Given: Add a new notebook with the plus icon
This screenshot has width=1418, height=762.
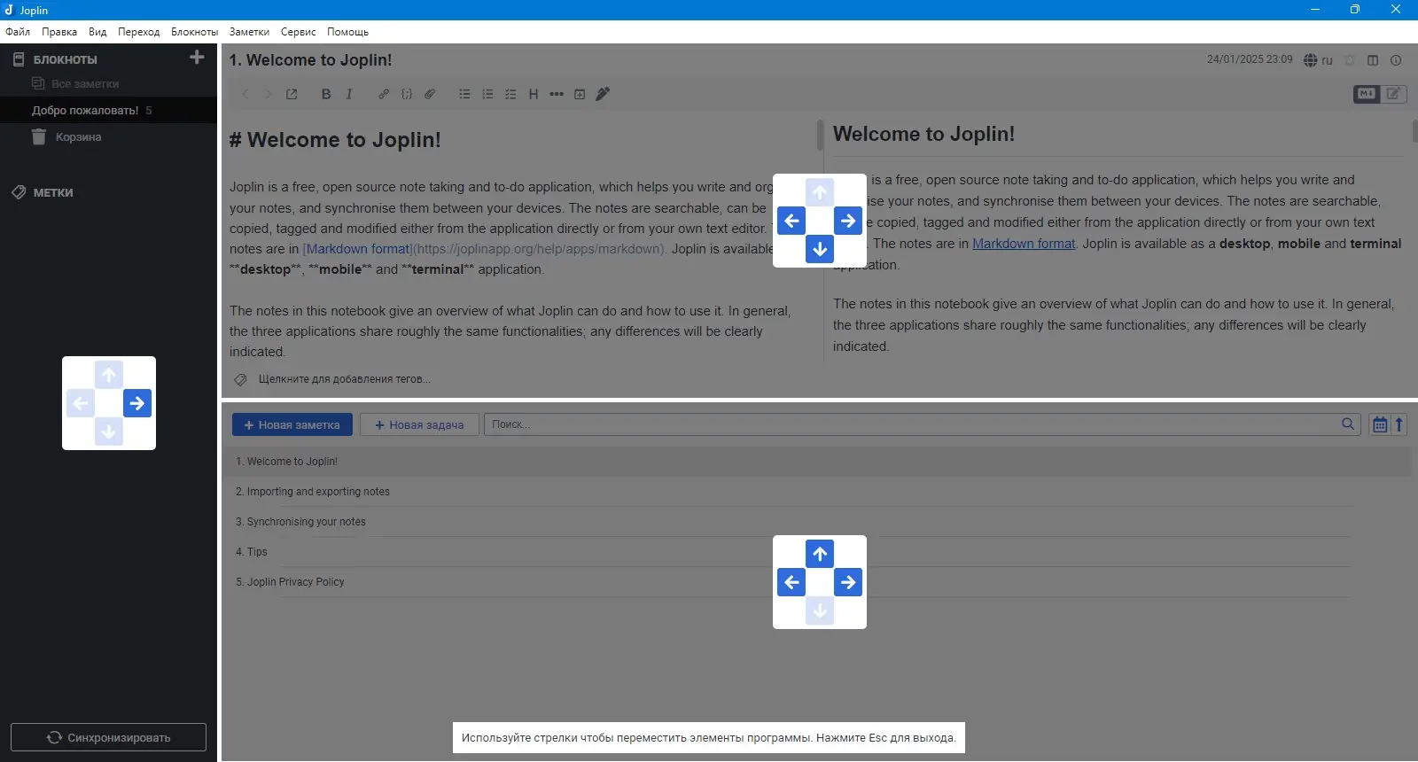Looking at the screenshot, I should 197,58.
